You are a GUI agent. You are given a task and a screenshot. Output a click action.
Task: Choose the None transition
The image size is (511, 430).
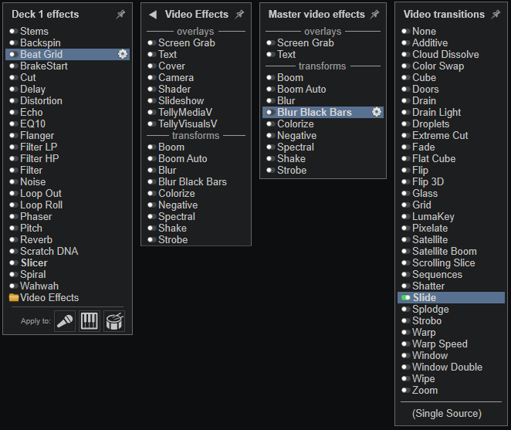pos(424,32)
